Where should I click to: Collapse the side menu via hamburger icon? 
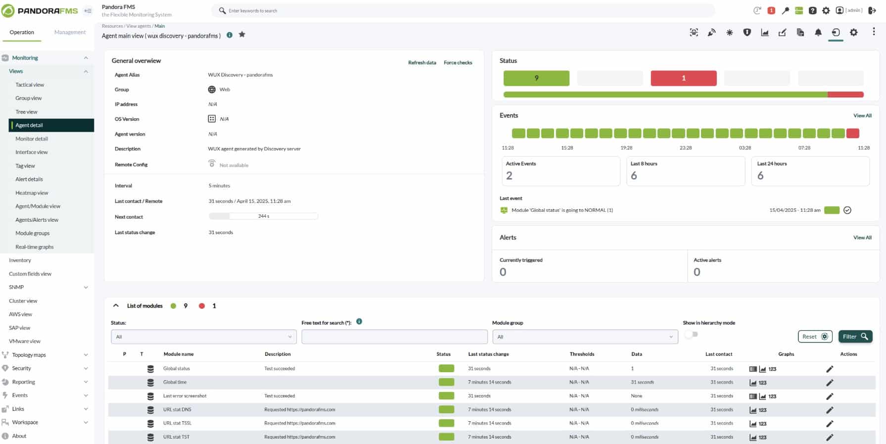pos(88,10)
